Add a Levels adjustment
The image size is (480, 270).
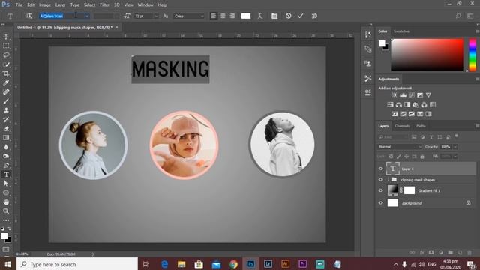[x=403, y=95]
